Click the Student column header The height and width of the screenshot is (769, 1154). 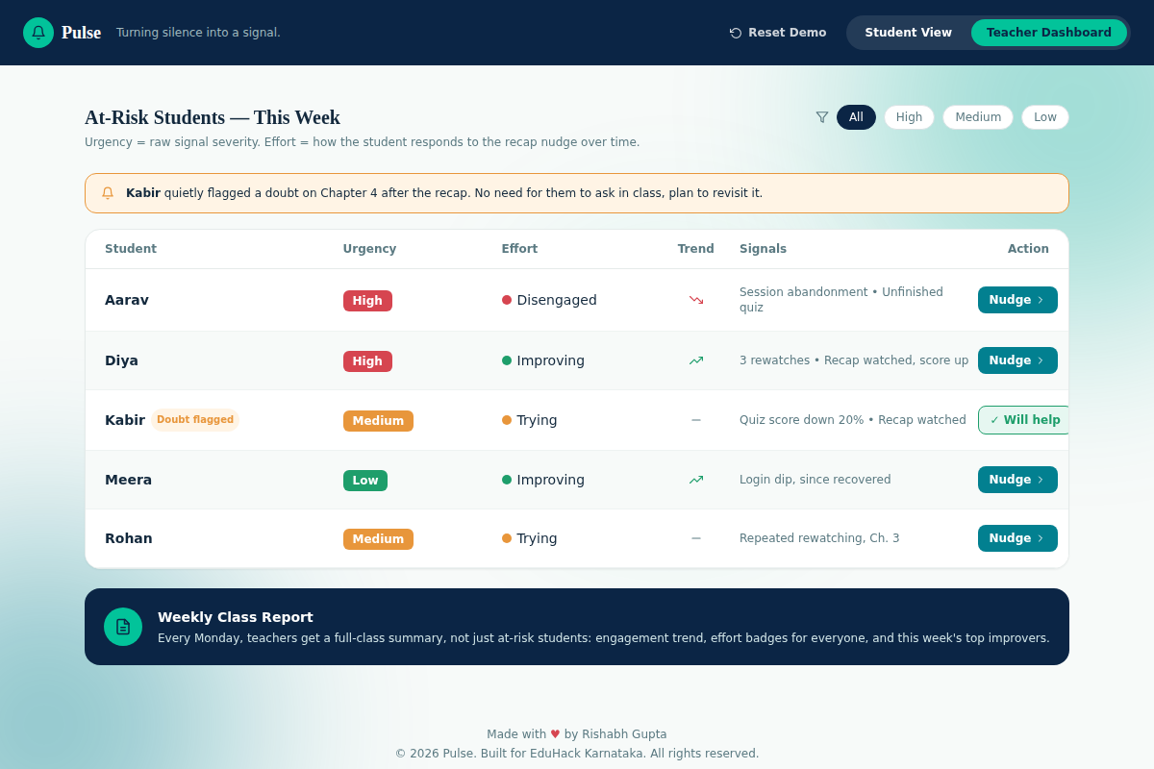(131, 249)
